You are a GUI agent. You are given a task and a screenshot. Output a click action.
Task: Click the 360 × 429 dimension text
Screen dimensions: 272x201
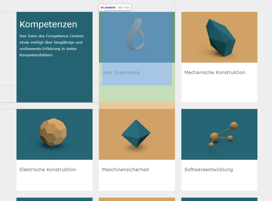(x=123, y=8)
